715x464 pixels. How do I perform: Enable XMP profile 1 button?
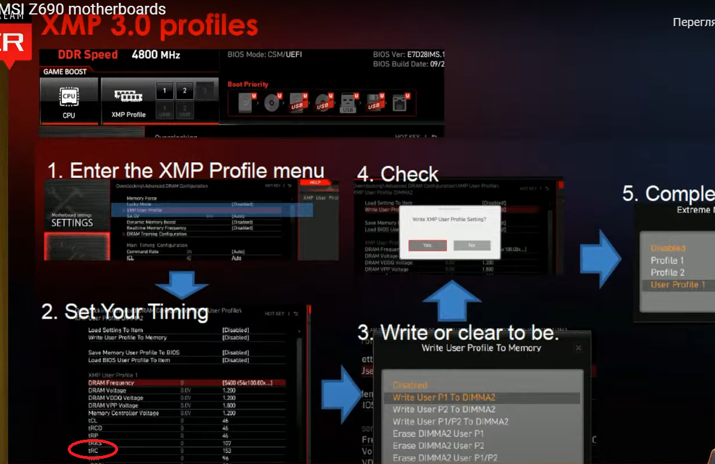(164, 91)
